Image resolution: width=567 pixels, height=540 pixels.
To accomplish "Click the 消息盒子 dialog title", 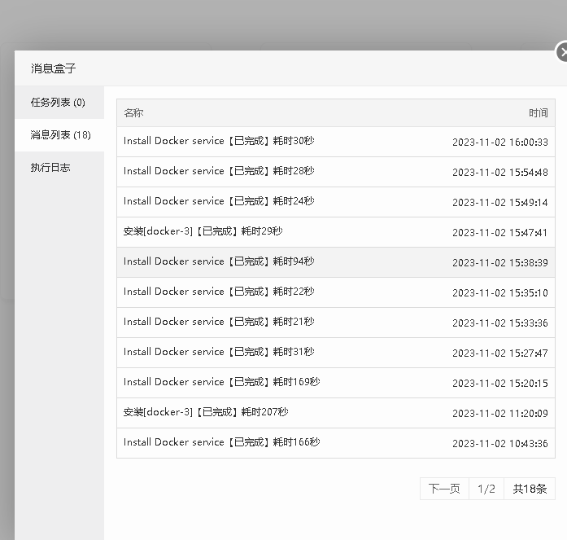I will pos(54,68).
